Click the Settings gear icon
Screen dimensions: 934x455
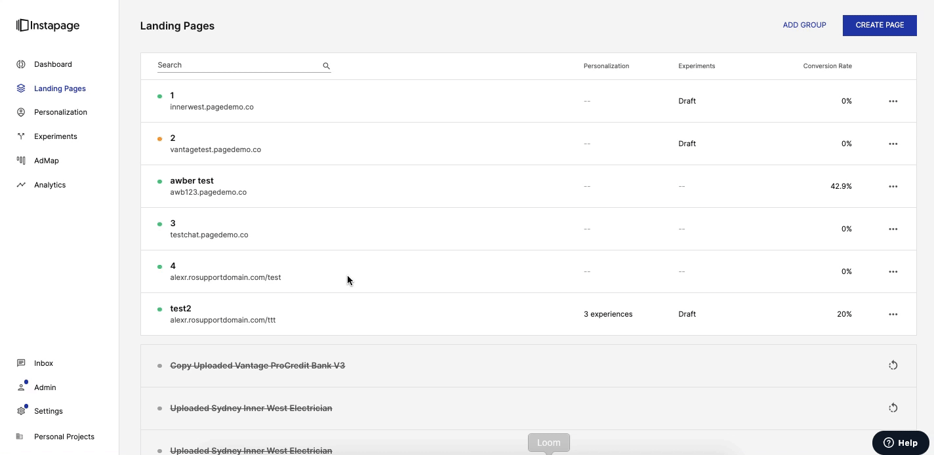pos(21,411)
